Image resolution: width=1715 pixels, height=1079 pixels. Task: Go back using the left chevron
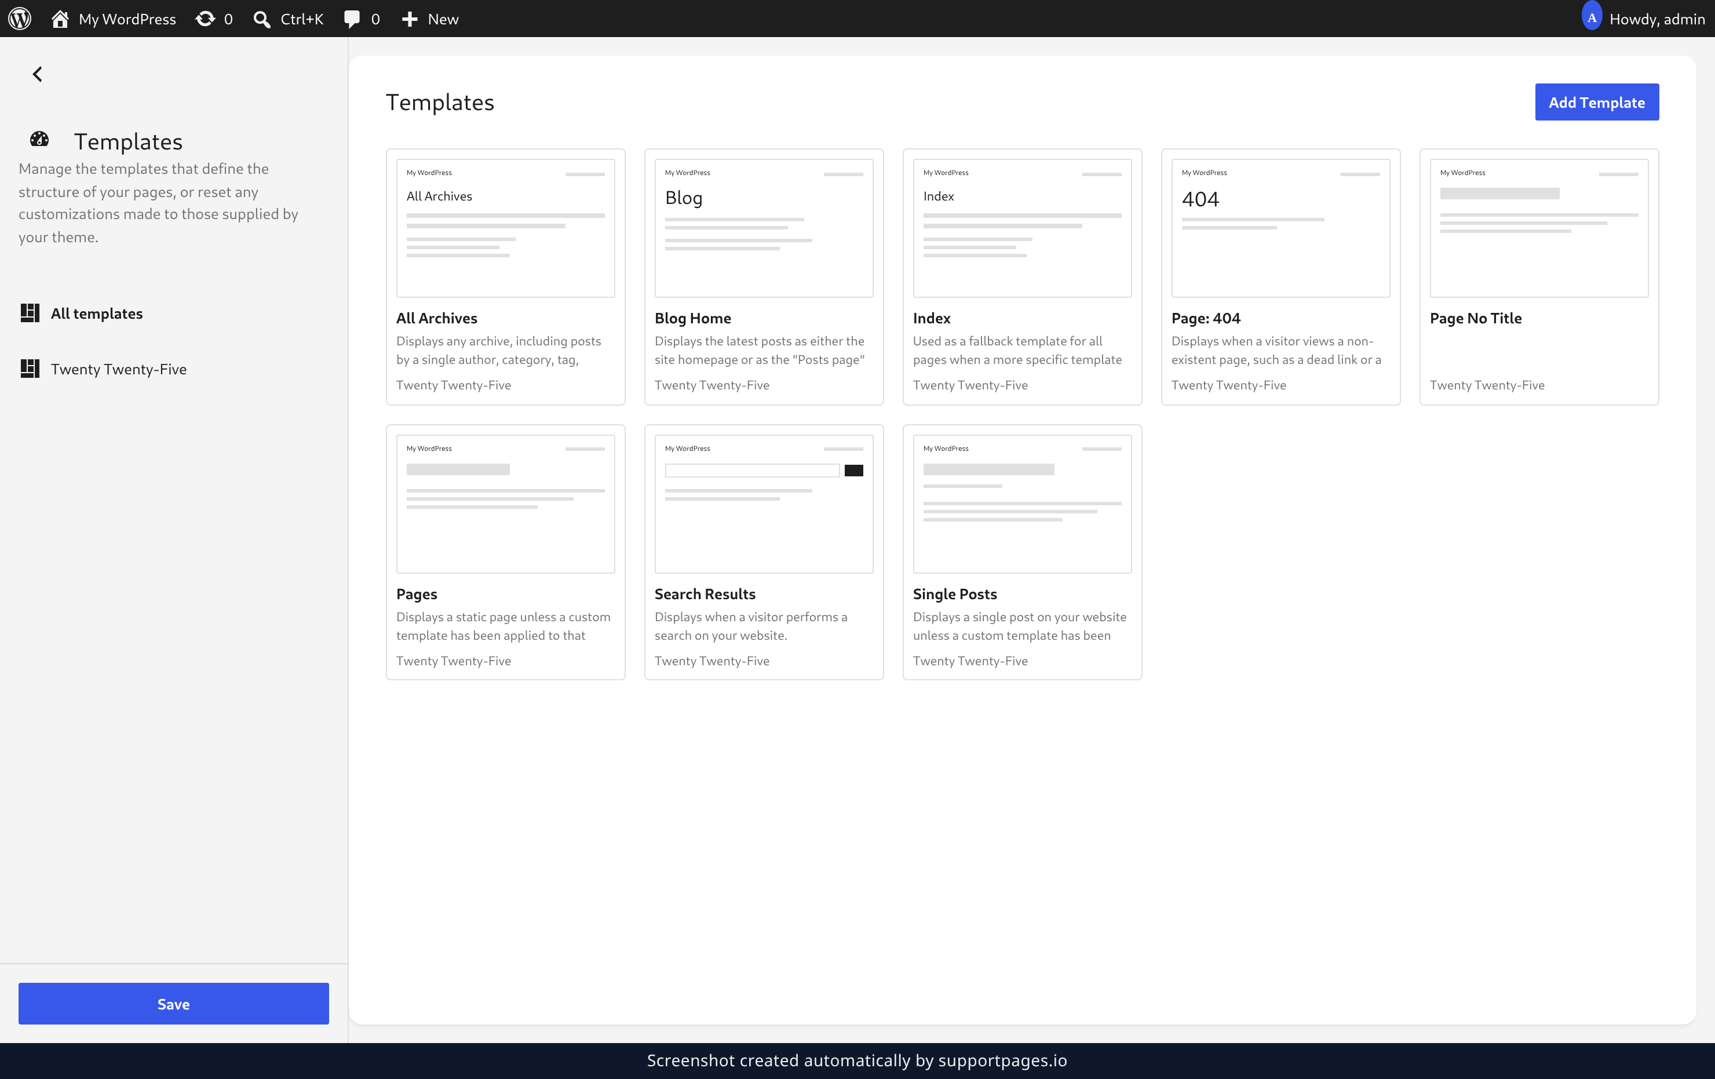click(x=38, y=74)
